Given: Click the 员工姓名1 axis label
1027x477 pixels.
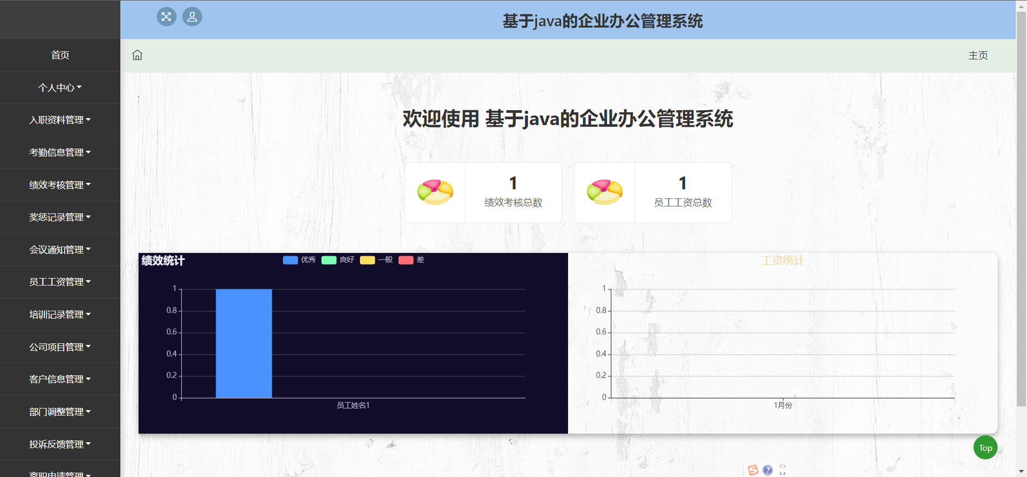Looking at the screenshot, I should (353, 405).
